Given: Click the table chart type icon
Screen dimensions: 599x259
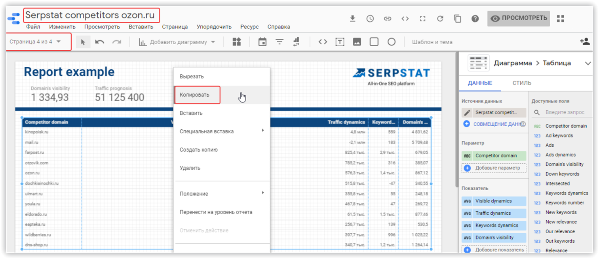Looking at the screenshot, I should [478, 63].
